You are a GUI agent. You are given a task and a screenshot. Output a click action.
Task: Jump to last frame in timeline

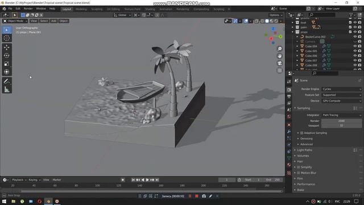[x=157, y=180]
